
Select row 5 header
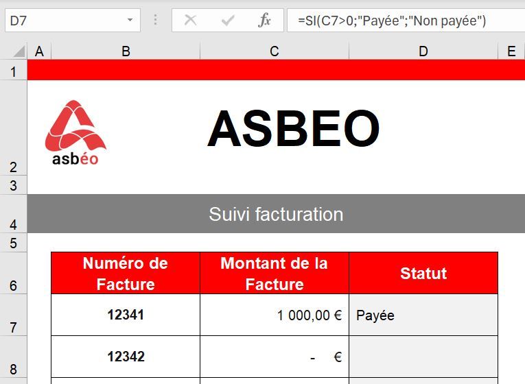tap(14, 243)
